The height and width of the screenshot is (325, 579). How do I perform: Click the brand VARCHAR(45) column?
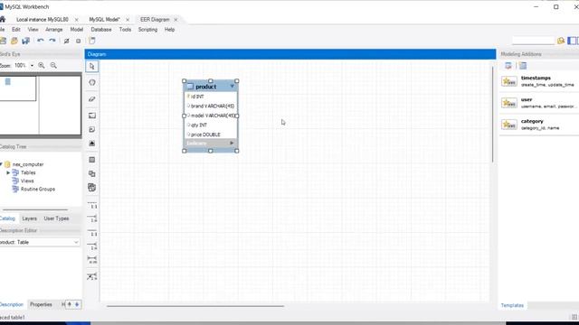(211, 106)
